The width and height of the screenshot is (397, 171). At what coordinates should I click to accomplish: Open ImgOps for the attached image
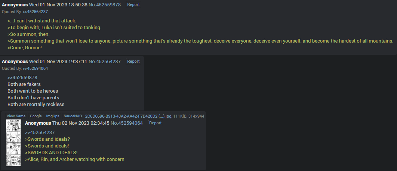[53, 116]
